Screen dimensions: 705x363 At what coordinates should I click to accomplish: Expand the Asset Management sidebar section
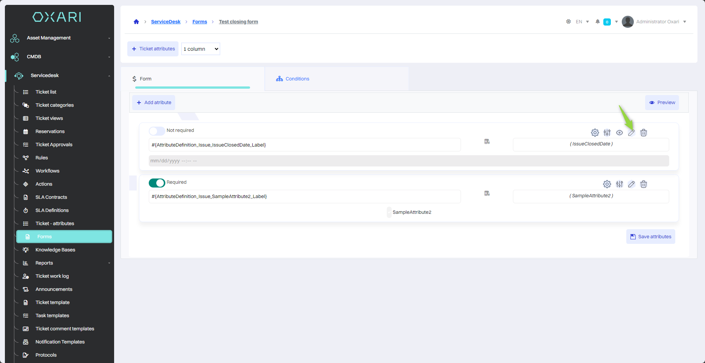(60, 38)
